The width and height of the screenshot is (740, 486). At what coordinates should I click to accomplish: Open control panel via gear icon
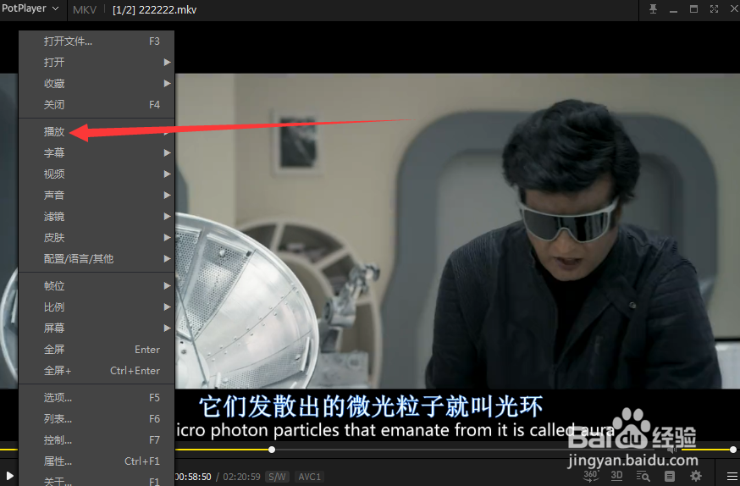point(696,476)
